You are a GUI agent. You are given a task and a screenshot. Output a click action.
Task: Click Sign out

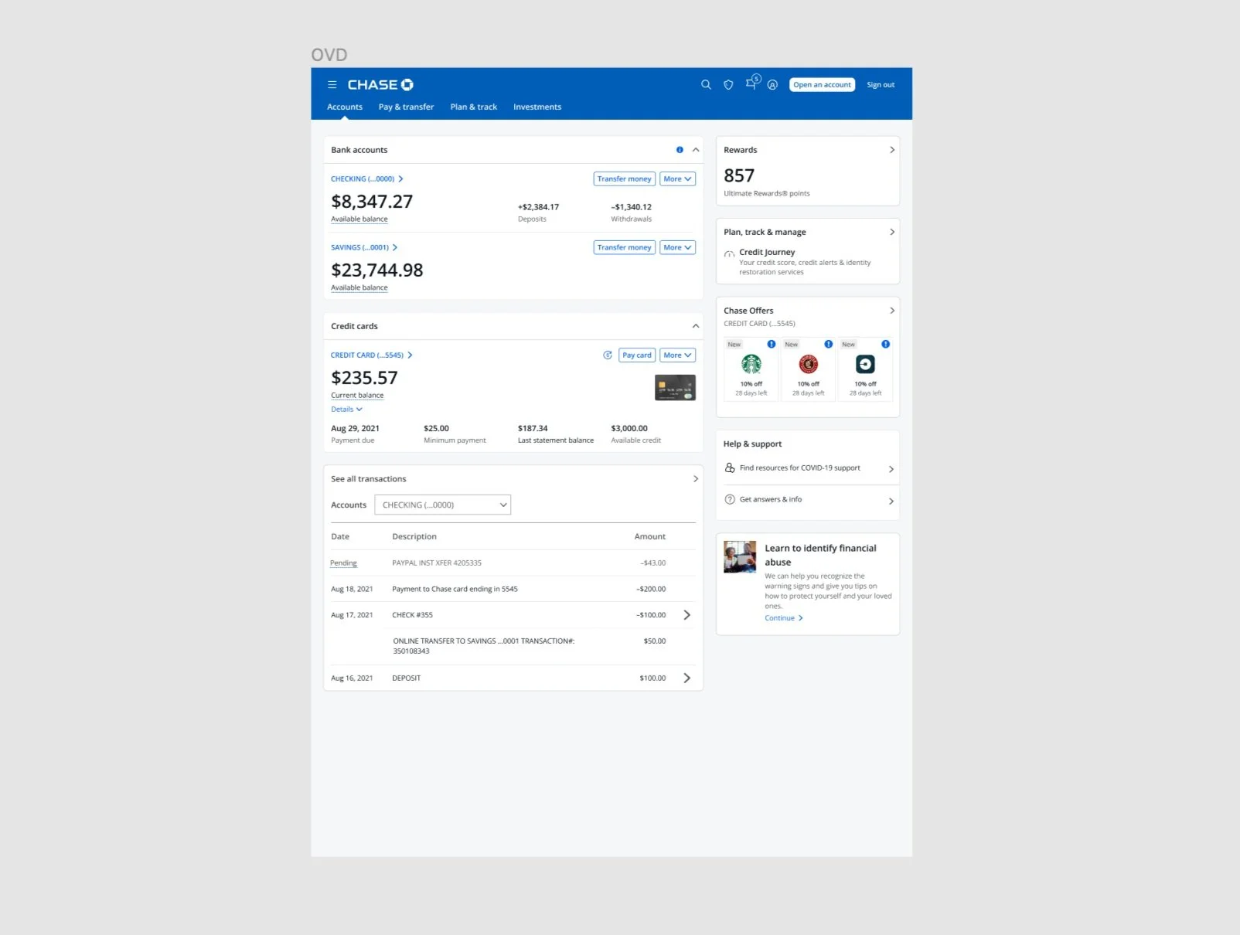[881, 85]
